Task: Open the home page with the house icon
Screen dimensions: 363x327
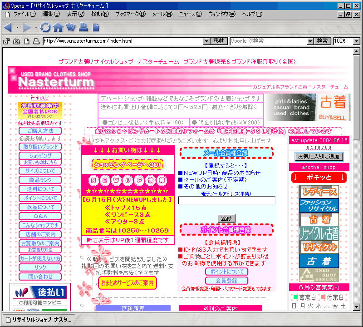Action: point(58,27)
